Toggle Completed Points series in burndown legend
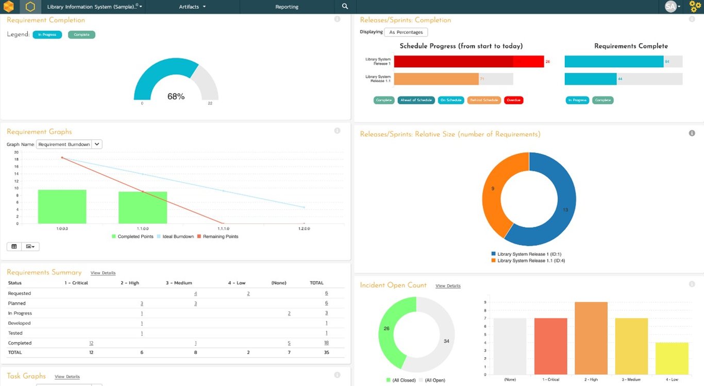Image resolution: width=704 pixels, height=386 pixels. pos(132,237)
